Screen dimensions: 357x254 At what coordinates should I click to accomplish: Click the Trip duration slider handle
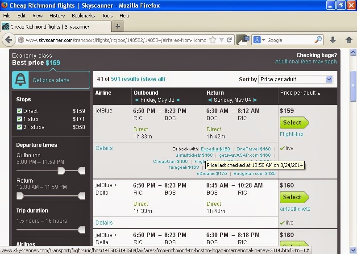(82, 229)
